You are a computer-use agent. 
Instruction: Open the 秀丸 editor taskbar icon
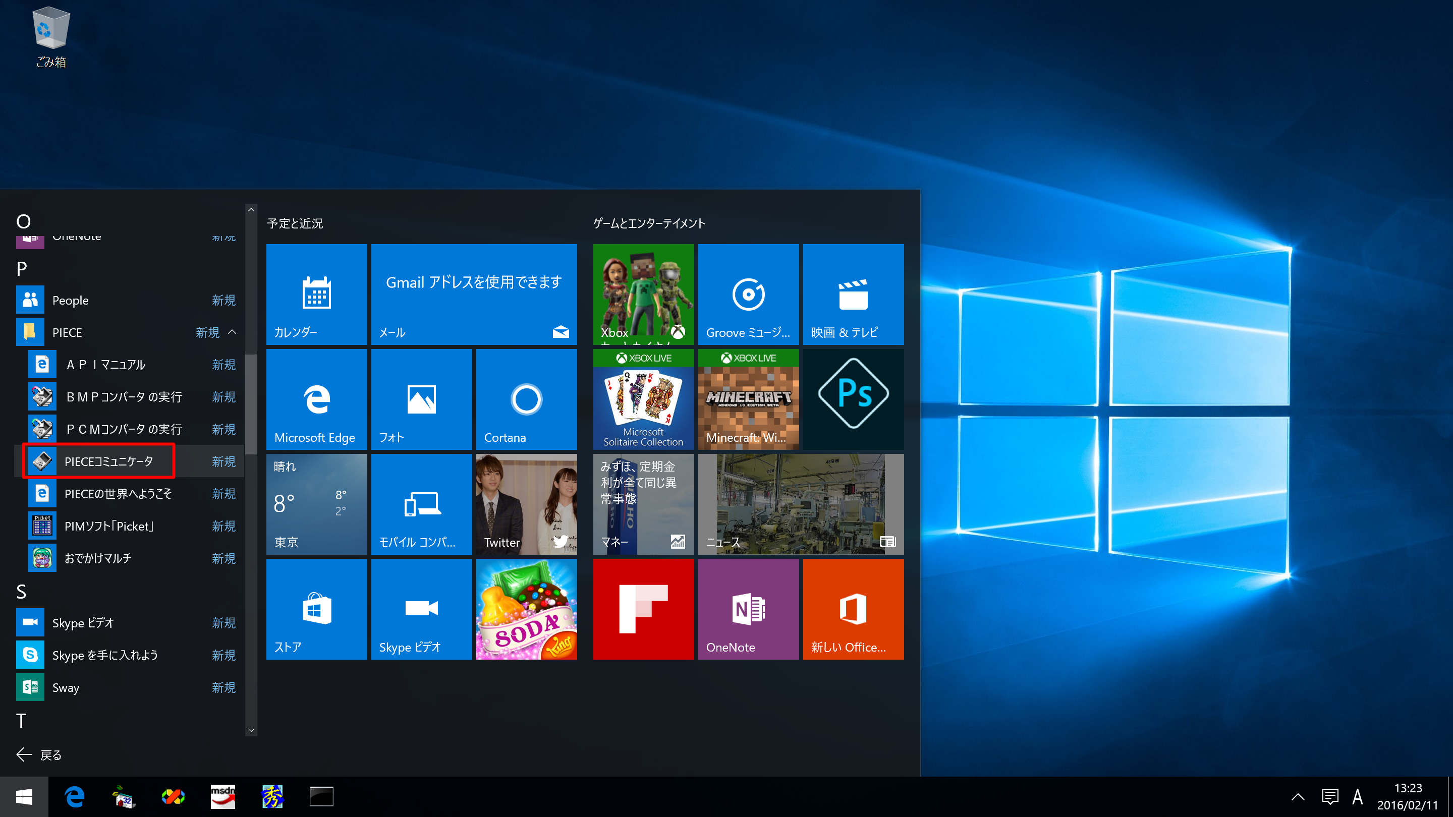[272, 797]
